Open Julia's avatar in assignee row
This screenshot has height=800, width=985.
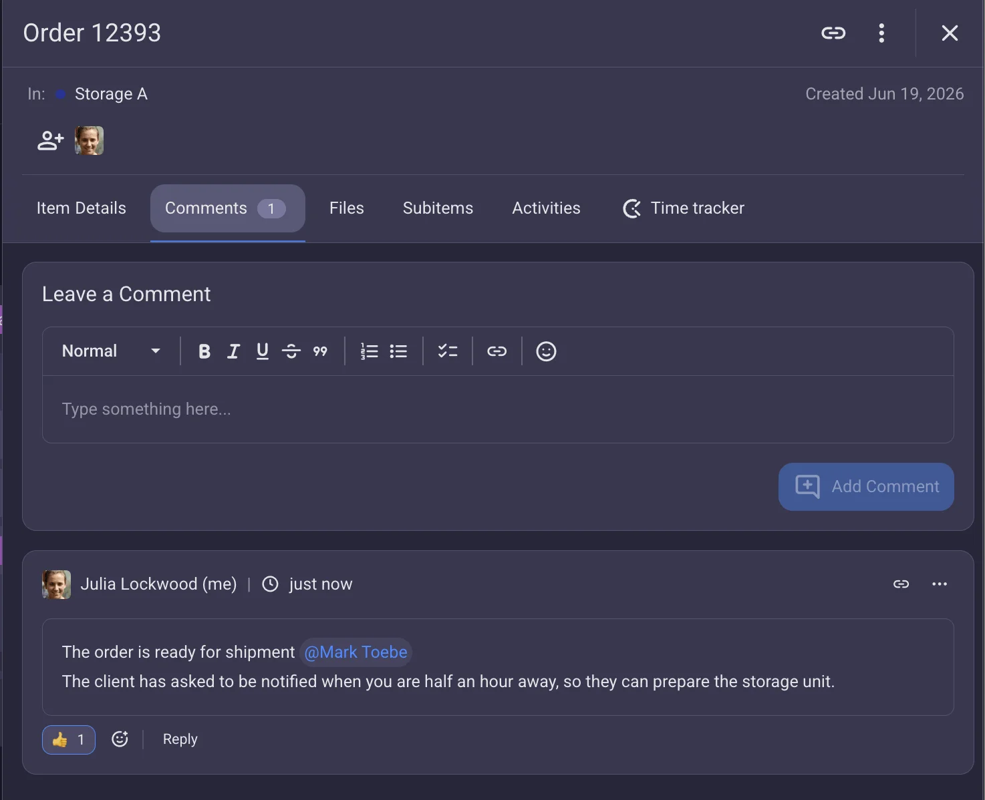tap(89, 140)
